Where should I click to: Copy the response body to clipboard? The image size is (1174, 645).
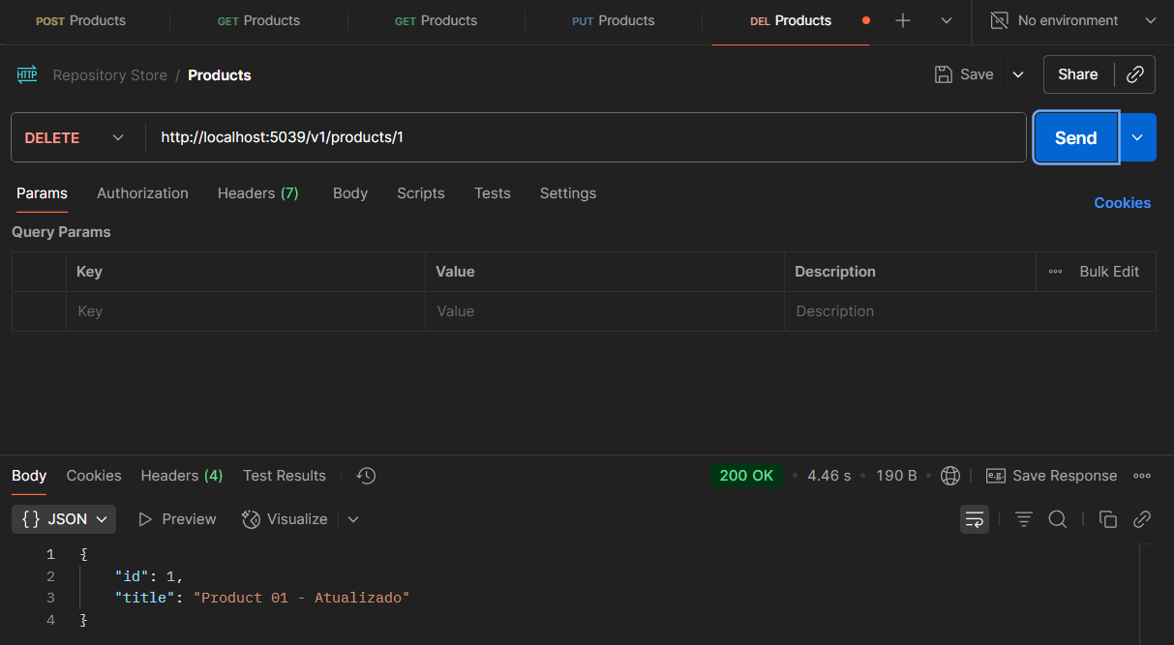point(1108,519)
